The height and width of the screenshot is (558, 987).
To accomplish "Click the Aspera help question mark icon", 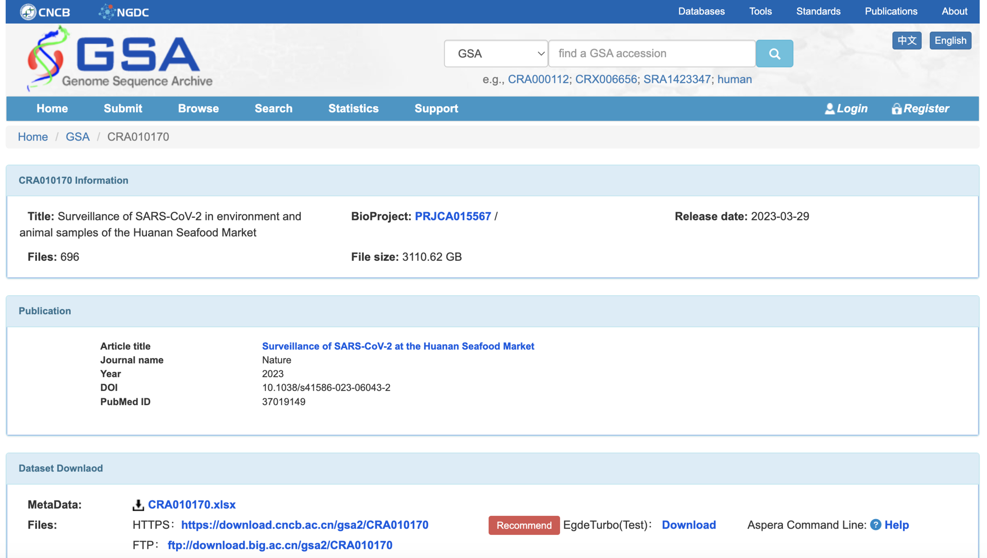I will pyautogui.click(x=875, y=525).
